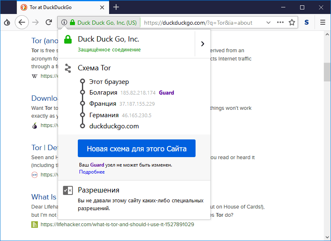Open the Lifehacker result URL link
This screenshot has height=241, width=331.
(117, 224)
